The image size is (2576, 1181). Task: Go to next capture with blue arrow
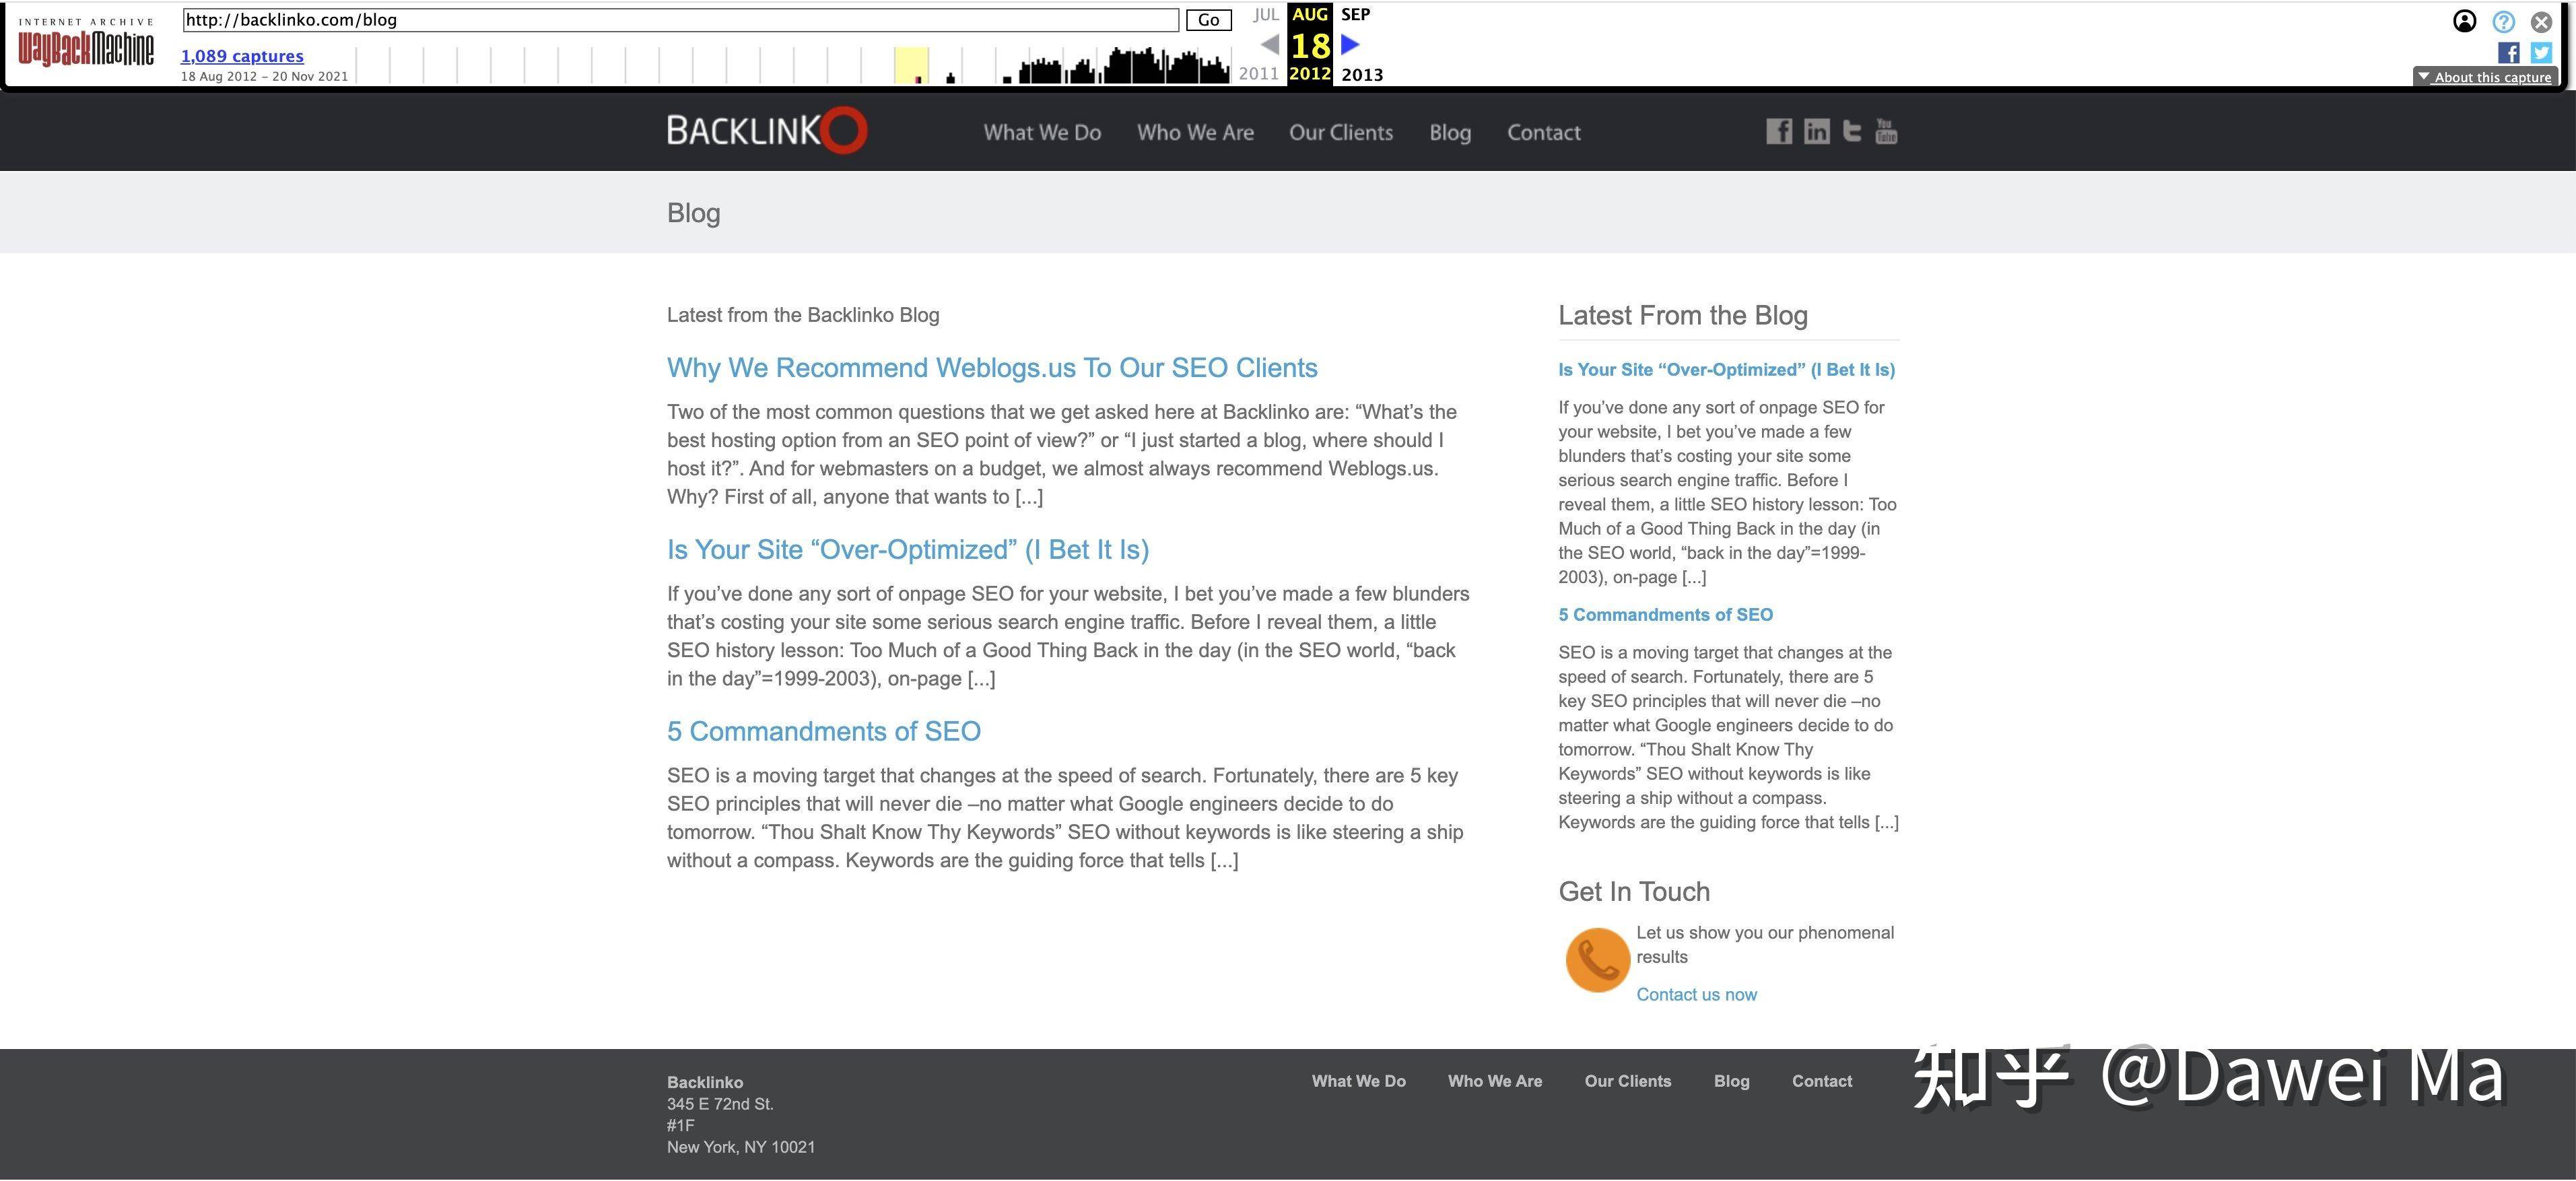(1350, 44)
